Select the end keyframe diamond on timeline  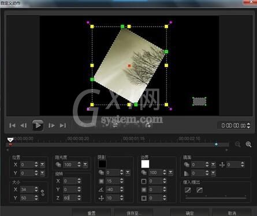click(216, 144)
